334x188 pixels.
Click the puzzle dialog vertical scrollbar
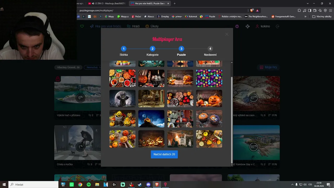point(232,120)
